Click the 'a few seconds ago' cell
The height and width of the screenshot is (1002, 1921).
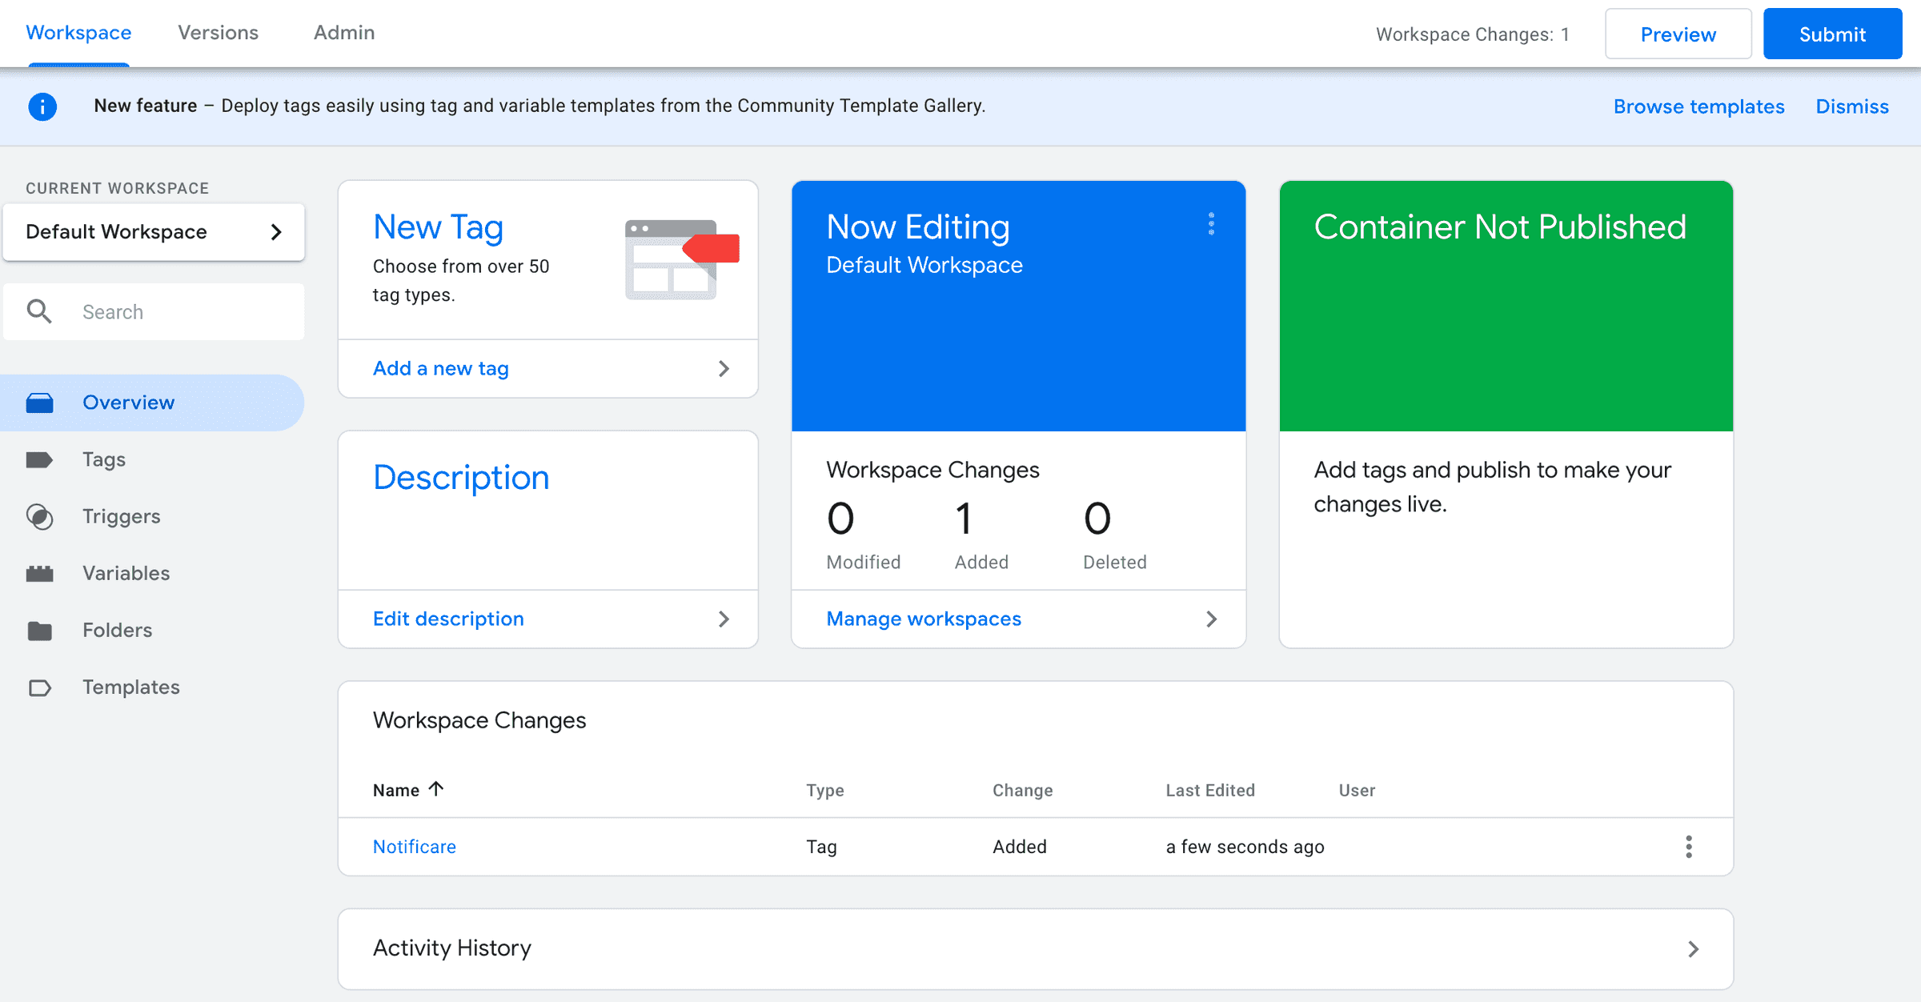[1245, 847]
